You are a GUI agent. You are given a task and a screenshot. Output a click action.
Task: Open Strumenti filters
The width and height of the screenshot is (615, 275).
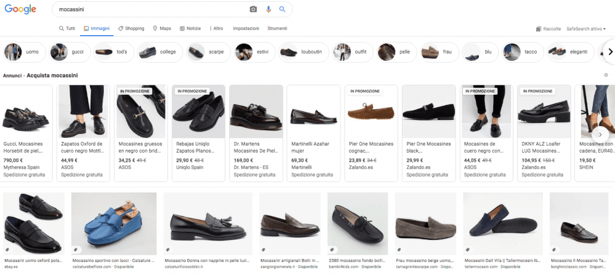277,29
